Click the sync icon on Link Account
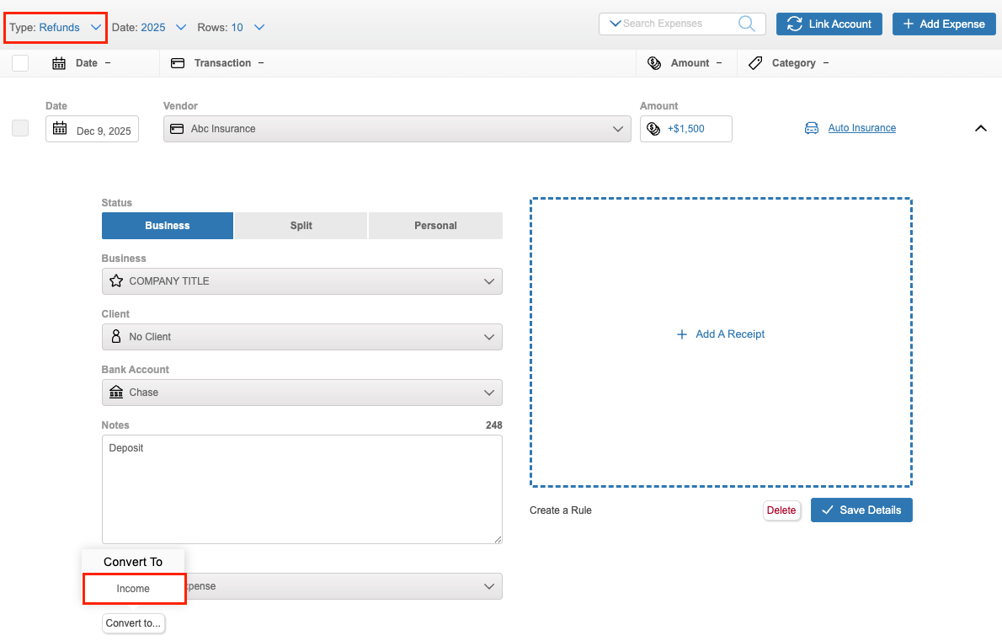This screenshot has width=1002, height=641. coord(794,24)
